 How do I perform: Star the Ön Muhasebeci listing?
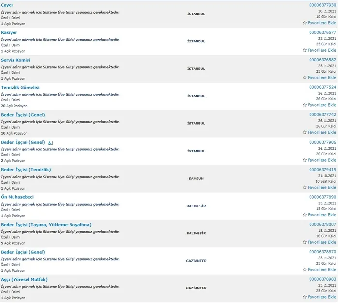(x=304, y=215)
